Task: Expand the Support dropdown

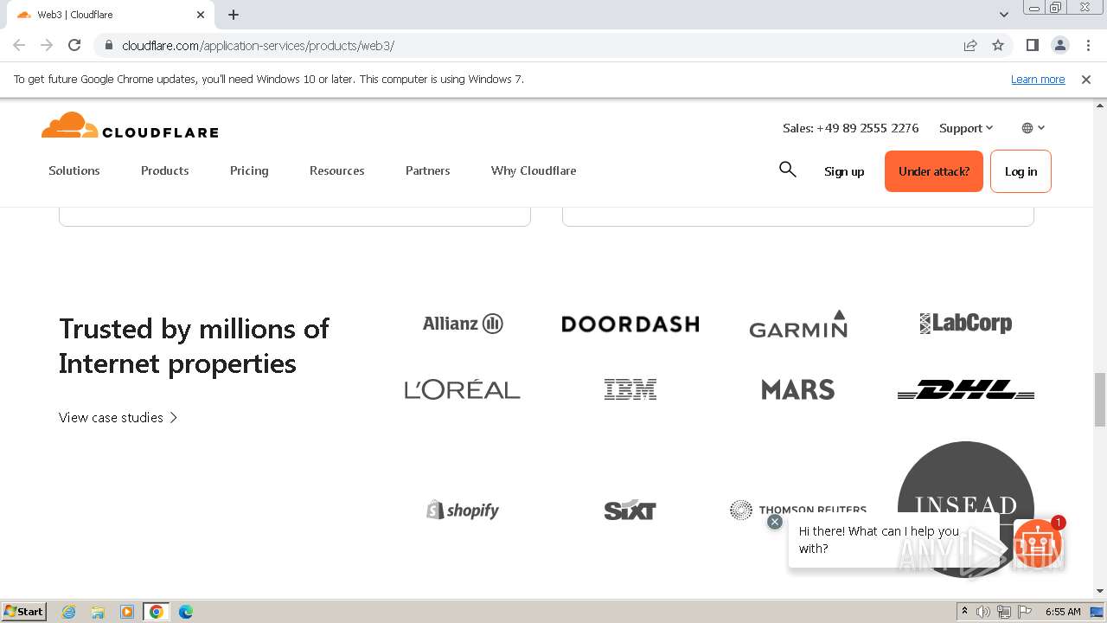Action: (x=966, y=128)
